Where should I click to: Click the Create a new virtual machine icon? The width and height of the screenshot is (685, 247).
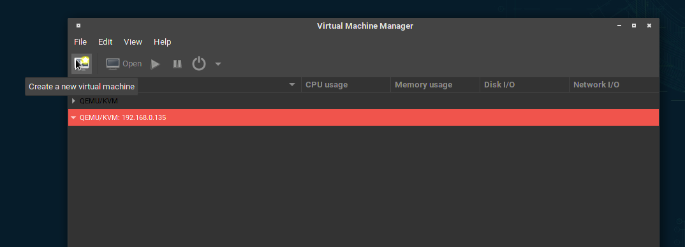pos(82,64)
